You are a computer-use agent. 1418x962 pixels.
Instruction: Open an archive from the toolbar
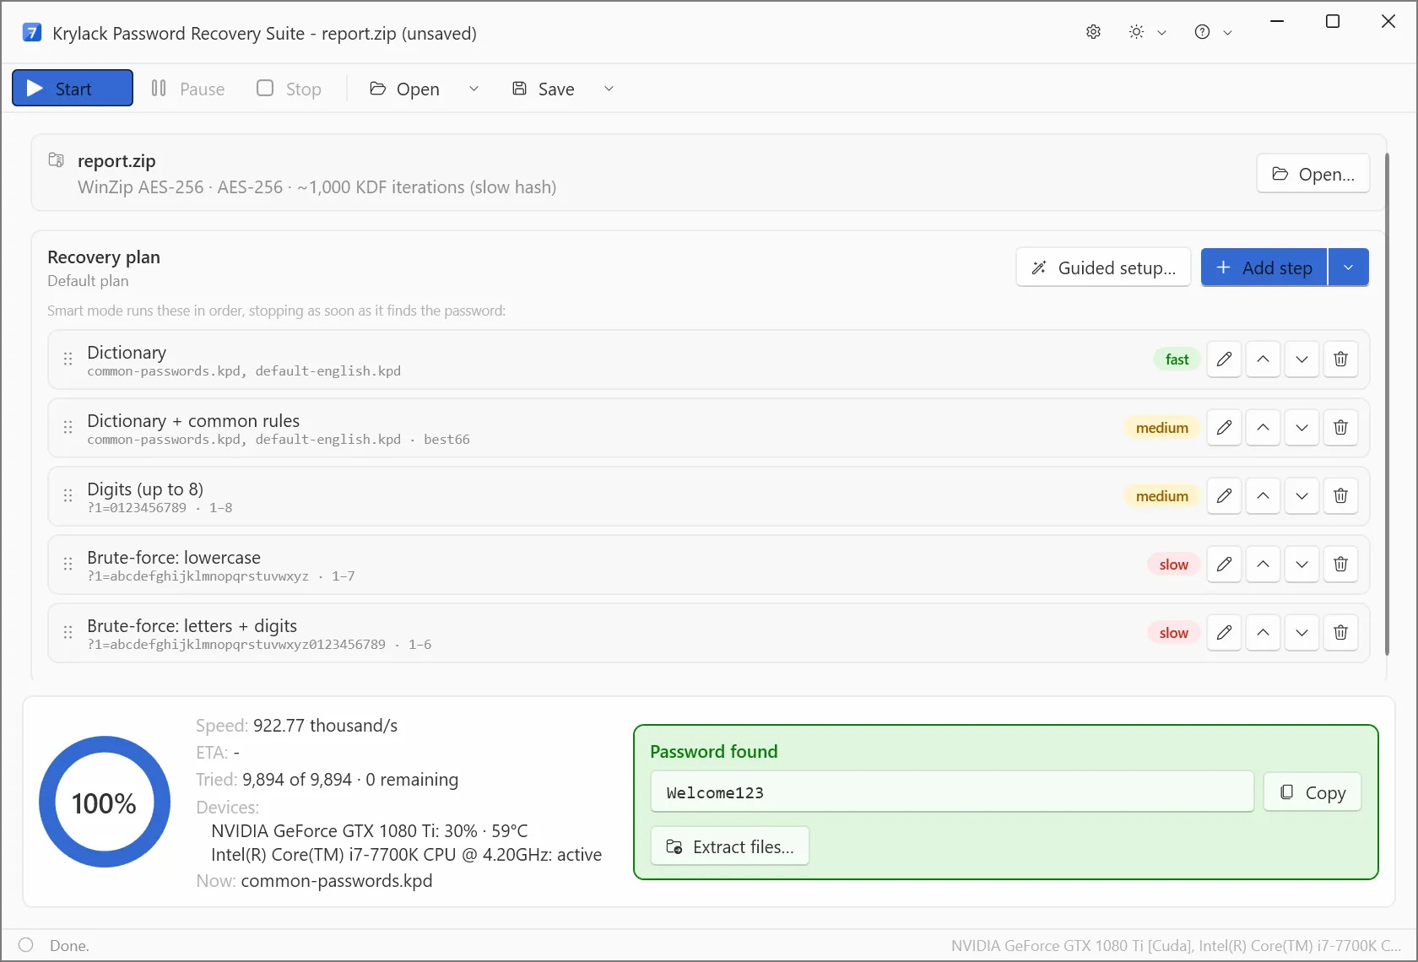pyautogui.click(x=405, y=89)
